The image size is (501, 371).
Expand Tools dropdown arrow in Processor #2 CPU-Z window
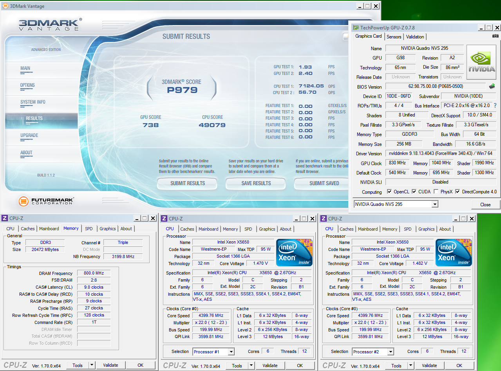410,366
